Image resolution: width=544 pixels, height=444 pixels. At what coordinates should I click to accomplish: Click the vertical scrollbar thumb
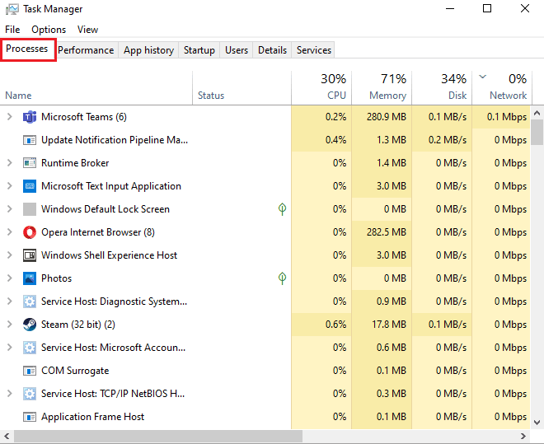pos(537,132)
